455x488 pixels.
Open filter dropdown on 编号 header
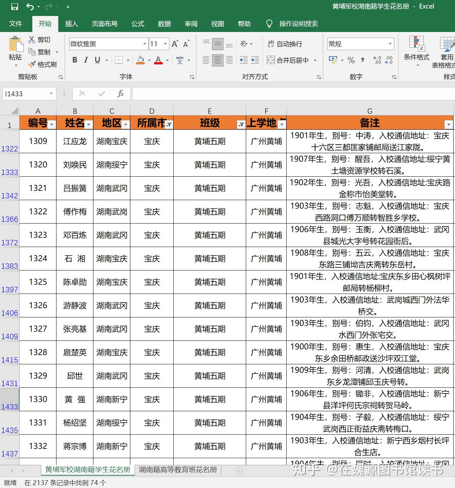click(52, 124)
